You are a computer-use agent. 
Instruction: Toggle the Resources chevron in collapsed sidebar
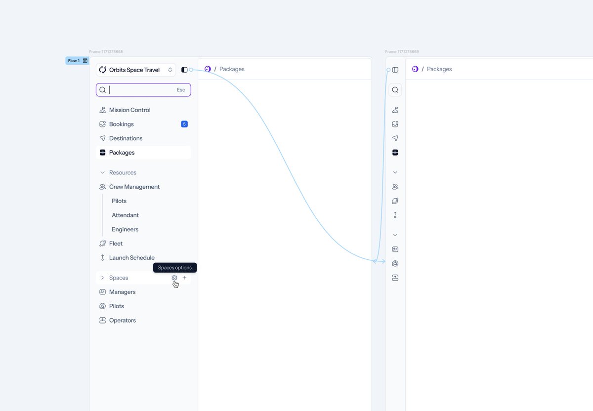tap(395, 172)
